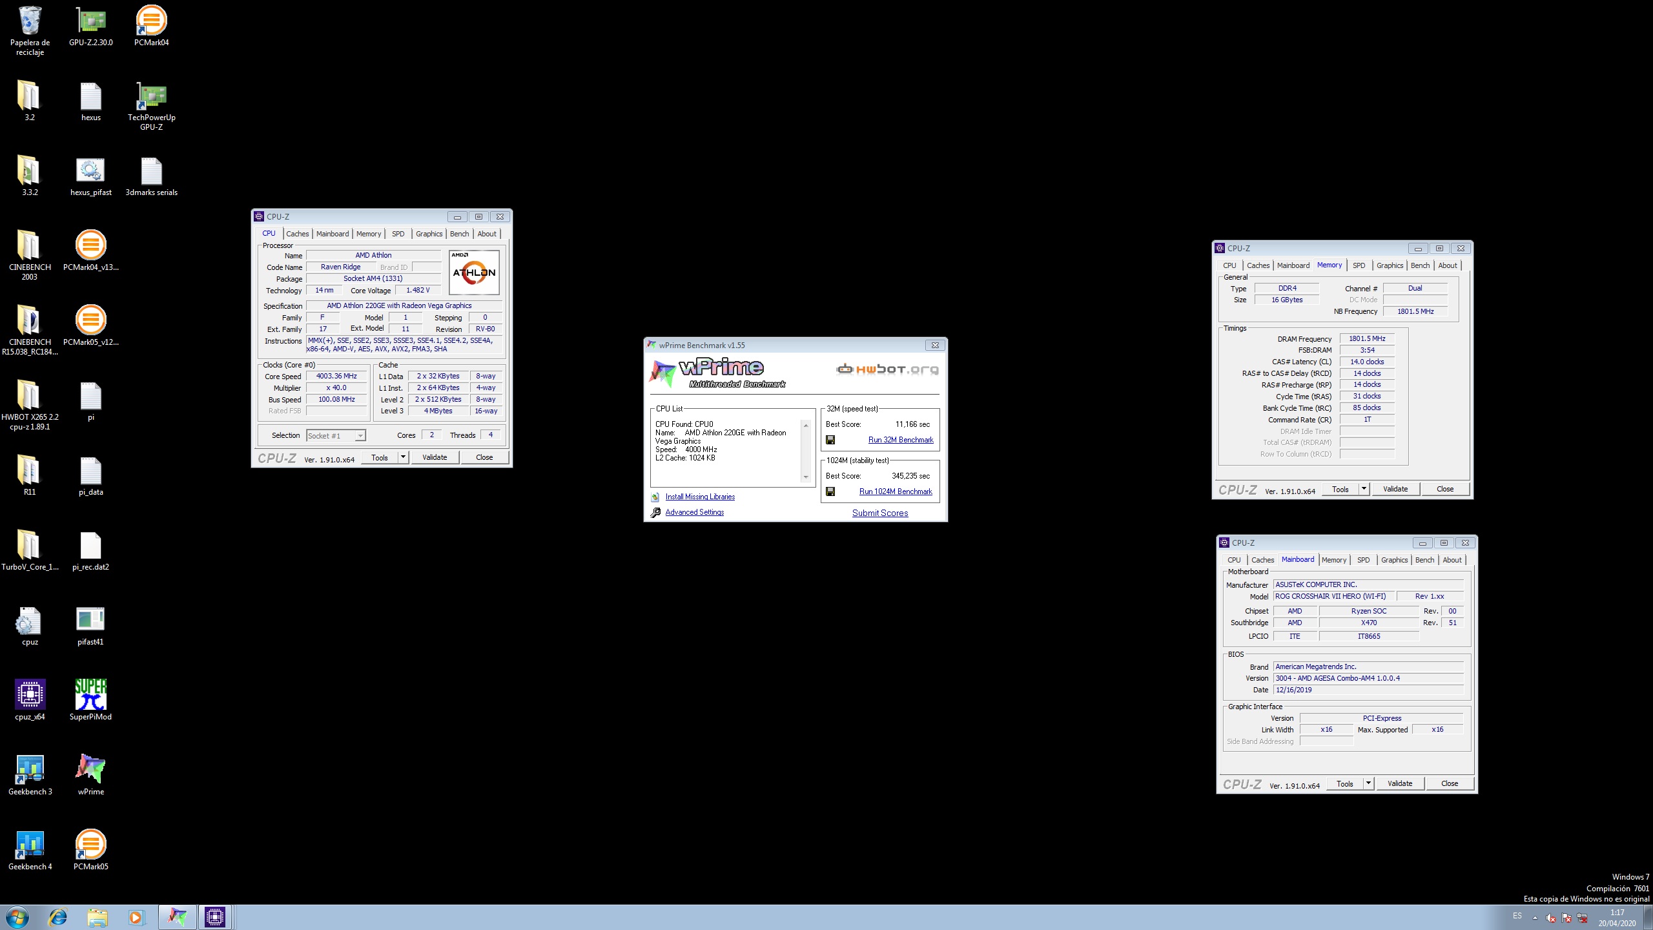Click the ES language indicator
The height and width of the screenshot is (930, 1653).
click(x=1517, y=916)
